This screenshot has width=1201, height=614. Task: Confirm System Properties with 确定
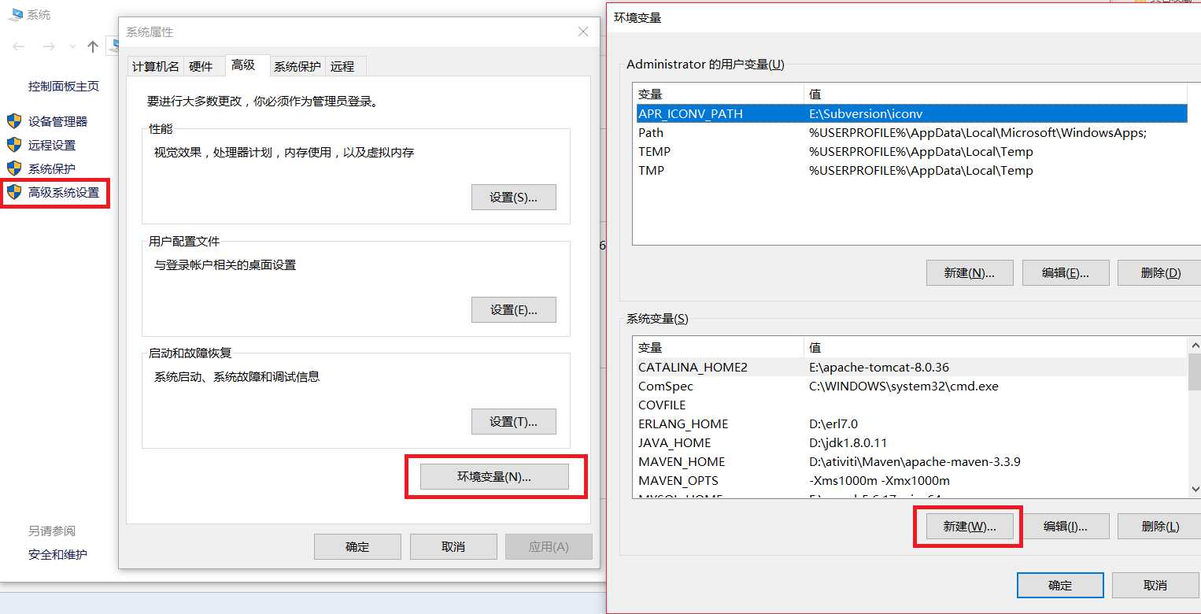(357, 546)
